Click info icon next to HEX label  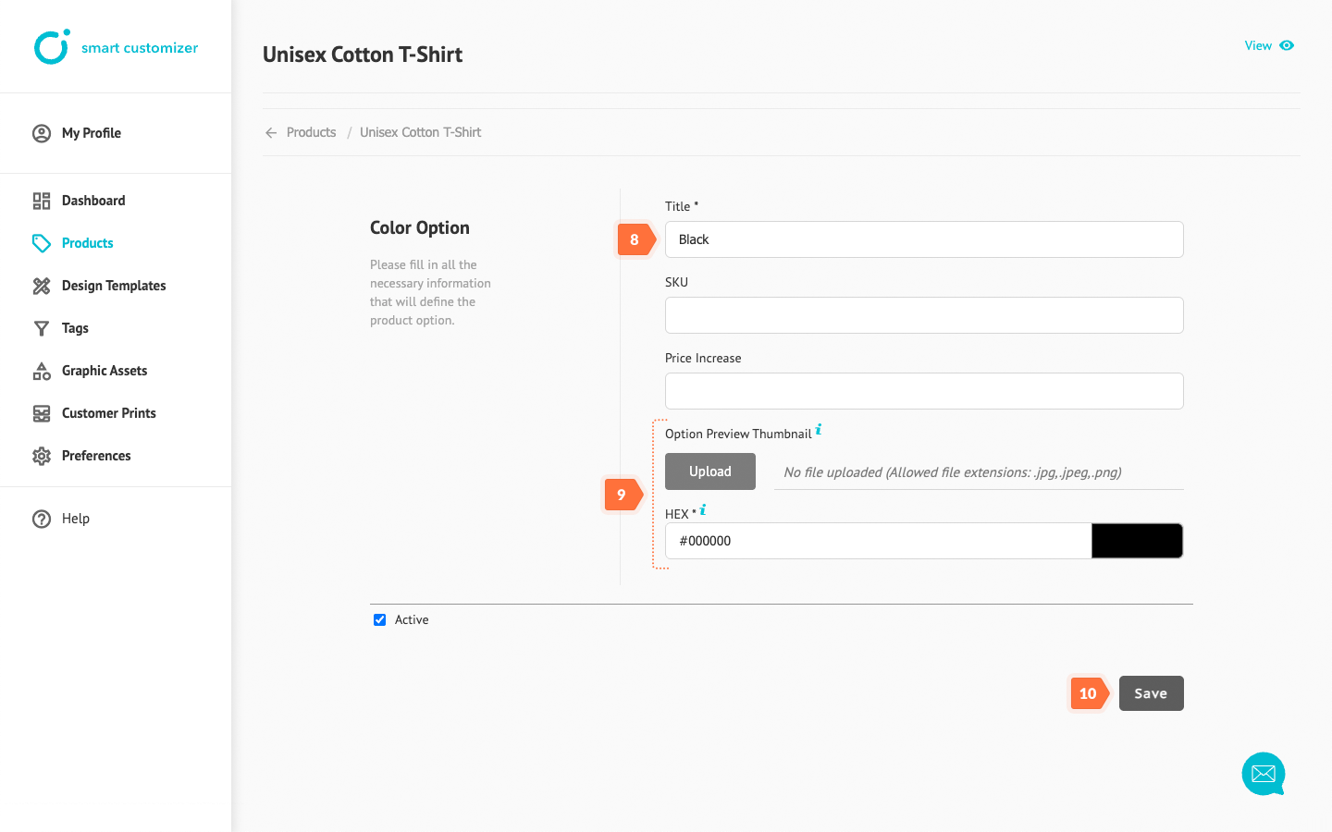coord(703,509)
